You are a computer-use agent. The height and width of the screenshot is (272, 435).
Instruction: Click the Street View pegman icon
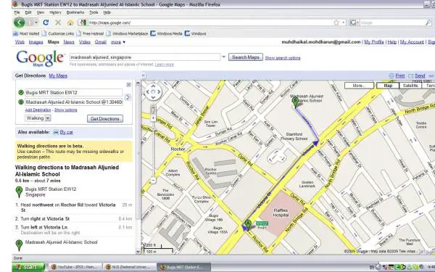[153, 109]
